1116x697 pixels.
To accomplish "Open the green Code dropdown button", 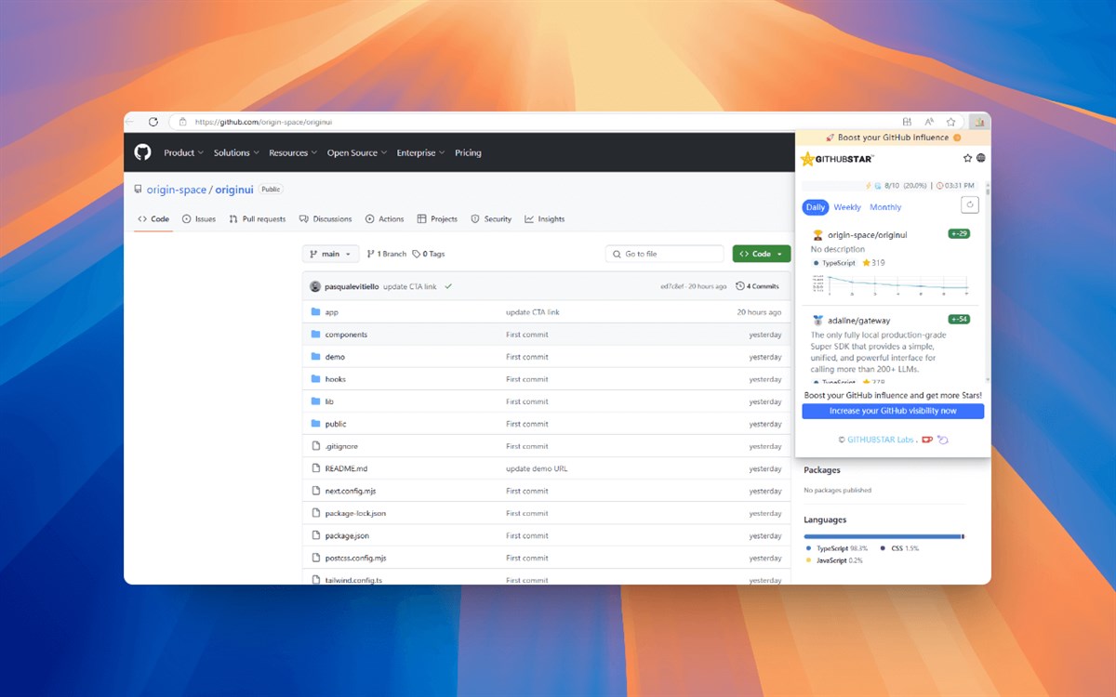I will click(762, 254).
